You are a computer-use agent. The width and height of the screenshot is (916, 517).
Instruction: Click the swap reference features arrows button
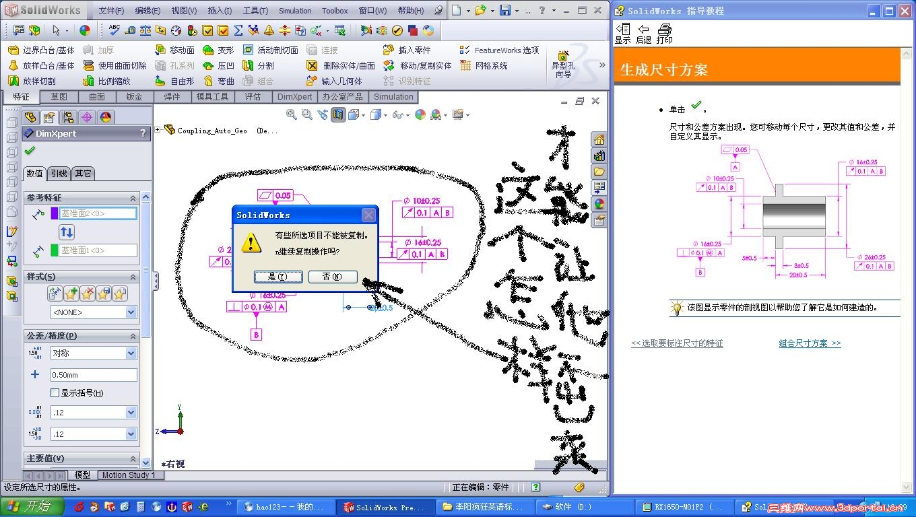click(67, 232)
